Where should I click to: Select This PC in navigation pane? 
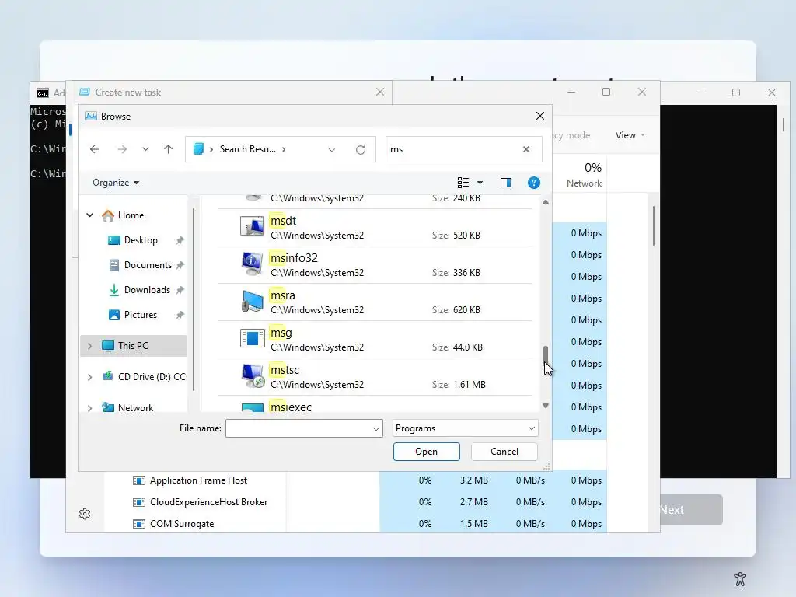click(133, 346)
